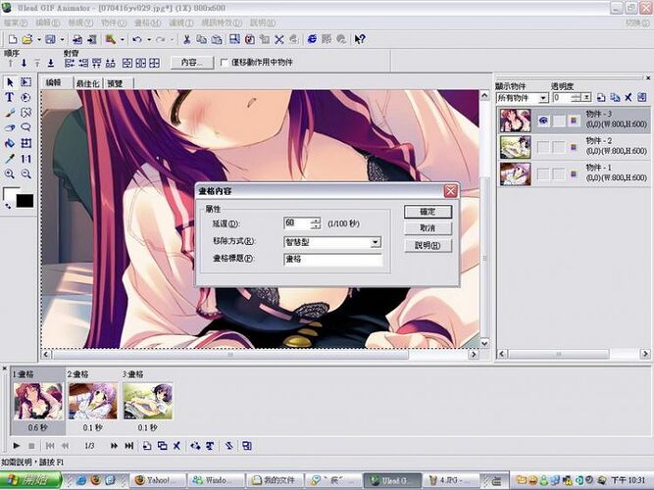Play the animation with the play button

click(17, 446)
